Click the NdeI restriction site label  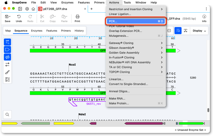click(82, 115)
